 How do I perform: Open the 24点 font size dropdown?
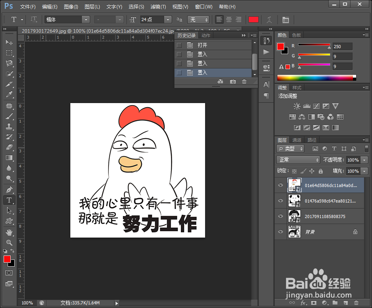click(168, 19)
